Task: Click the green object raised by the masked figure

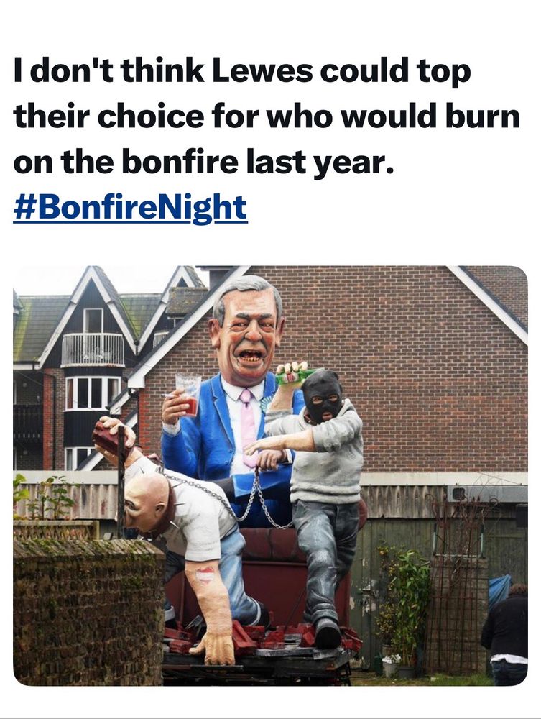Action: [x=295, y=377]
